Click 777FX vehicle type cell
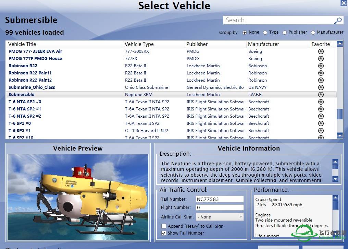 click(x=131, y=59)
